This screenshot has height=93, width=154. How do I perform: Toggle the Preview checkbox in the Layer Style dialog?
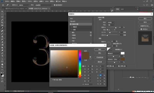click(141, 29)
